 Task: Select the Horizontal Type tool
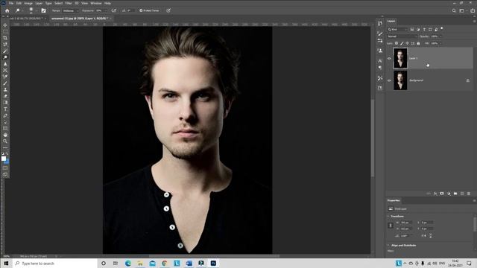pos(5,109)
